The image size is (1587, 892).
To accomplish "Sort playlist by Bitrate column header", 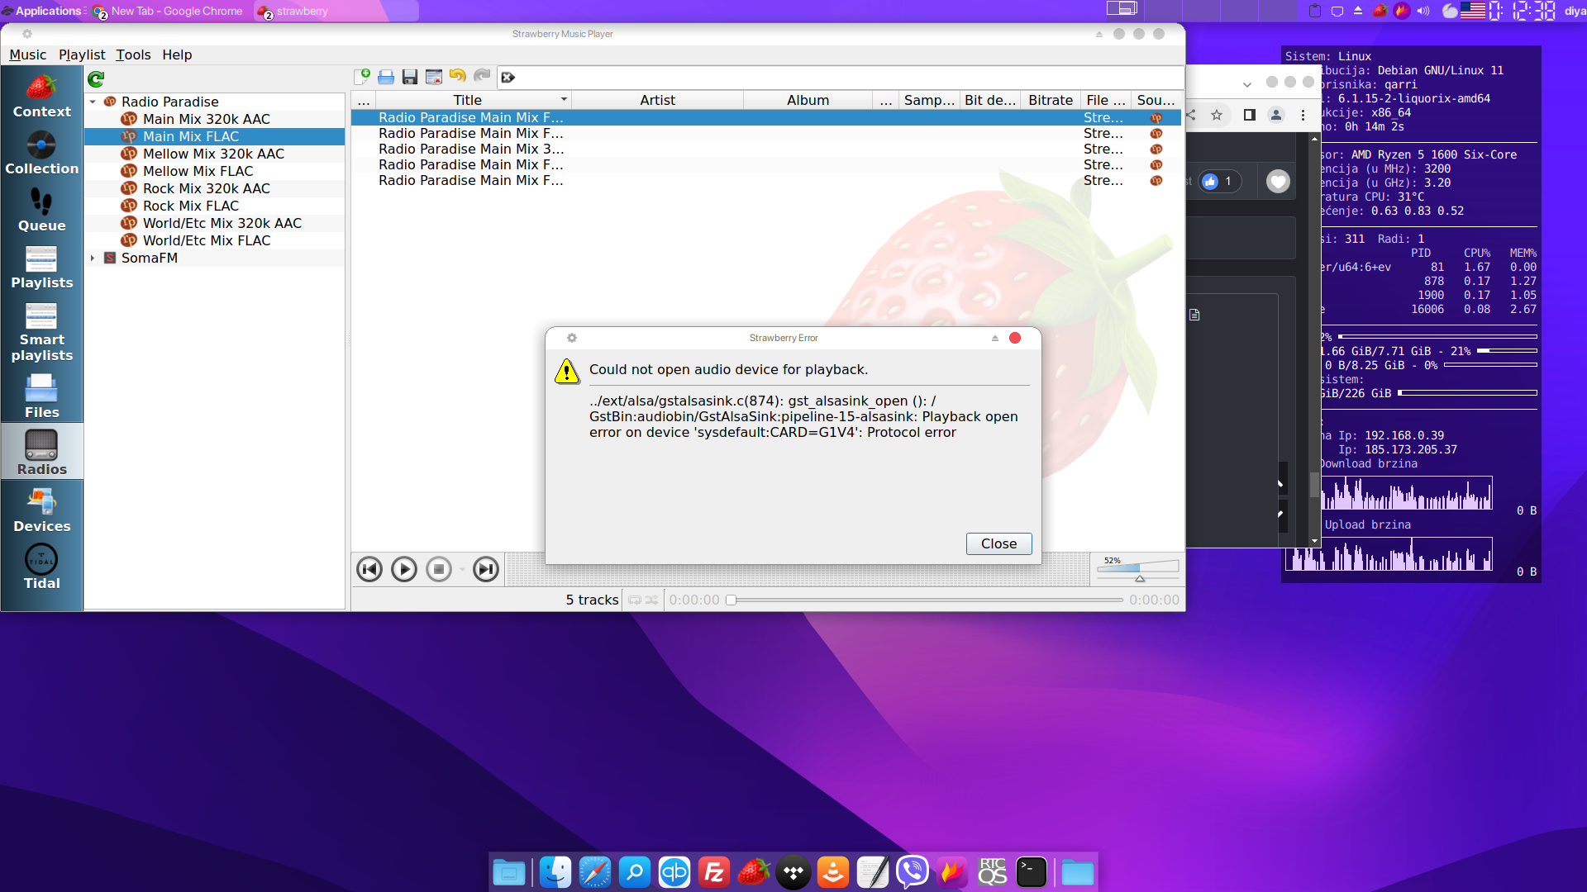I will pyautogui.click(x=1051, y=100).
